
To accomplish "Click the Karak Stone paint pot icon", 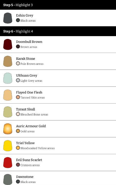I will click(8, 61).
